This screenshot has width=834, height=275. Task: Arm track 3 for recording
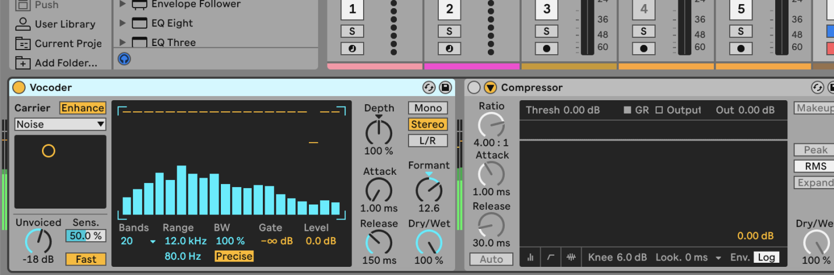547,48
